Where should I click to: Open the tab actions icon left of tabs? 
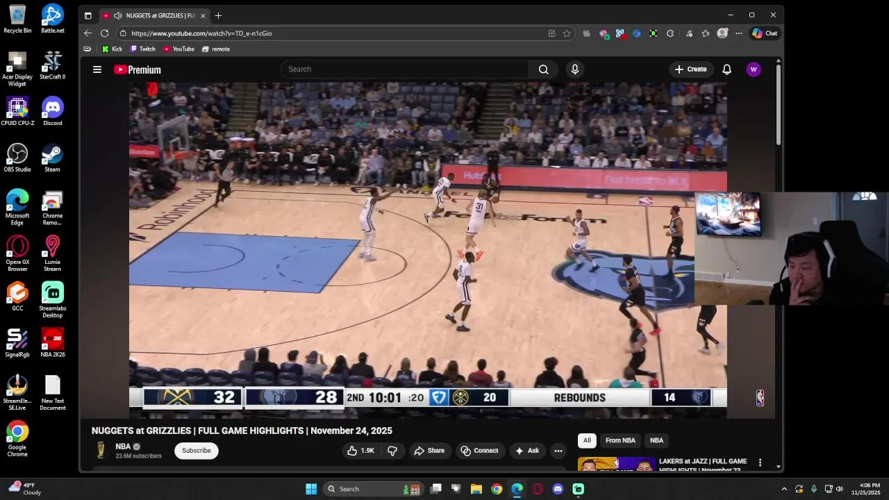click(x=88, y=15)
